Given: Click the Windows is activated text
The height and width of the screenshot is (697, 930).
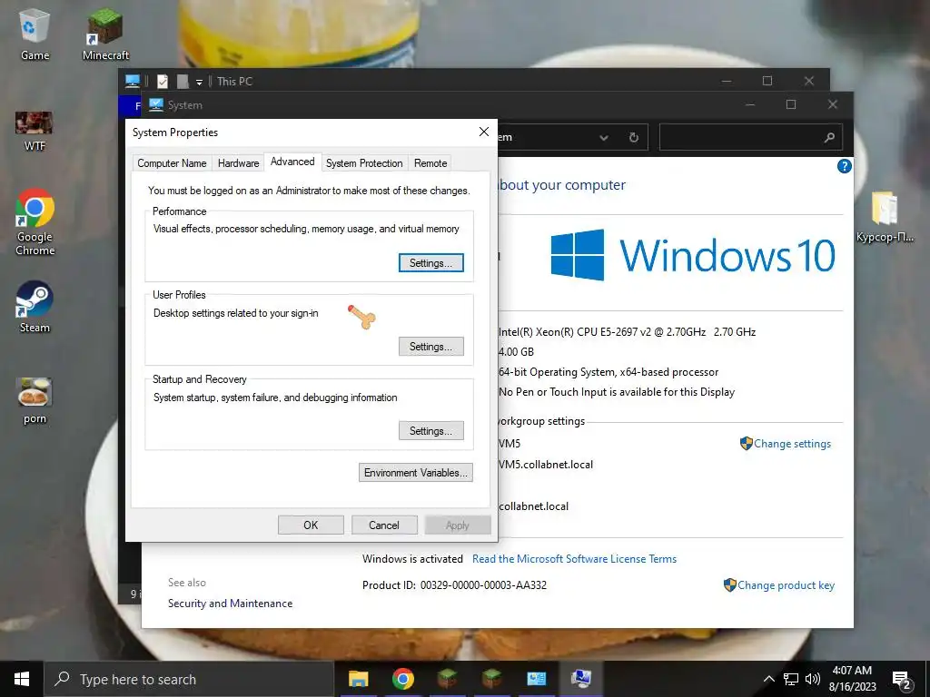Looking at the screenshot, I should point(412,559).
